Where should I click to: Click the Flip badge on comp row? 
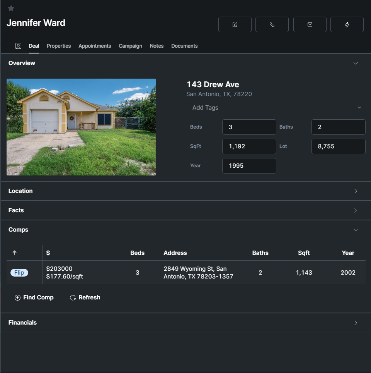[19, 273]
